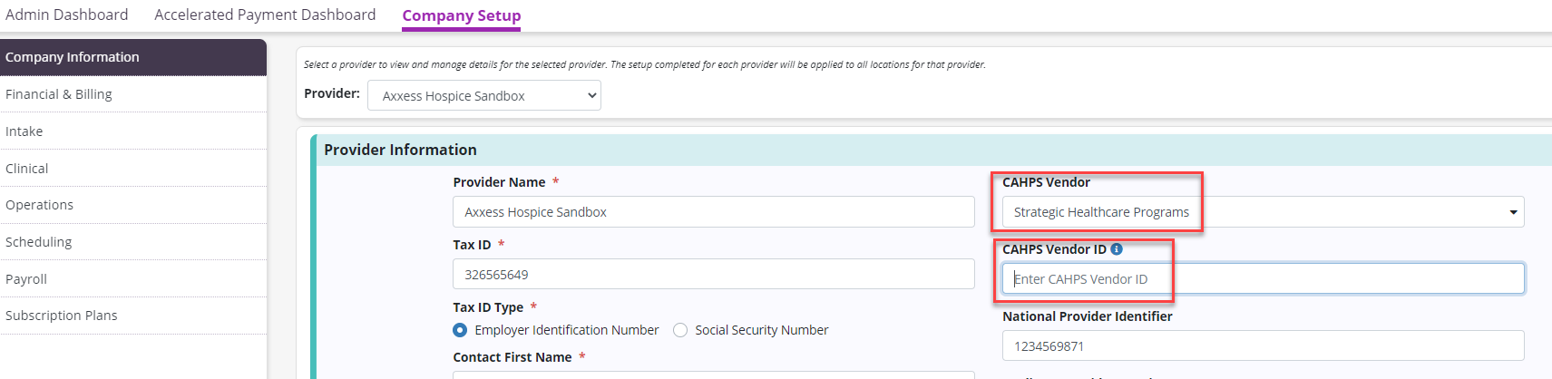The width and height of the screenshot is (1552, 379).
Task: Select Employer Identification Number radio button
Action: click(x=460, y=330)
